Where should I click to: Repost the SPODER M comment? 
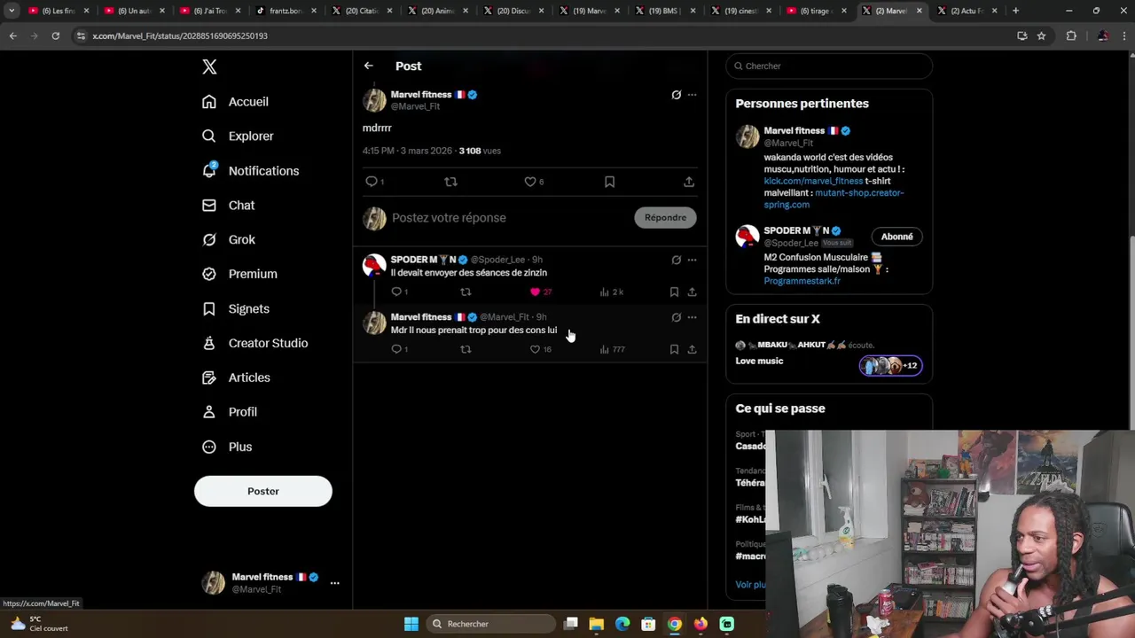tap(466, 292)
